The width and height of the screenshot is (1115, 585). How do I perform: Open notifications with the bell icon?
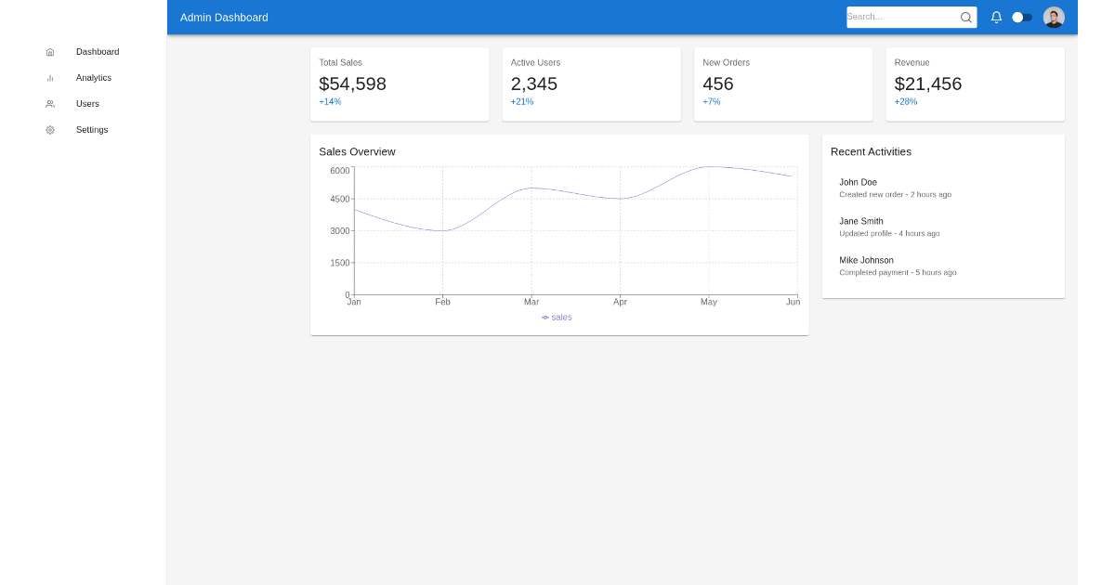[x=996, y=18]
